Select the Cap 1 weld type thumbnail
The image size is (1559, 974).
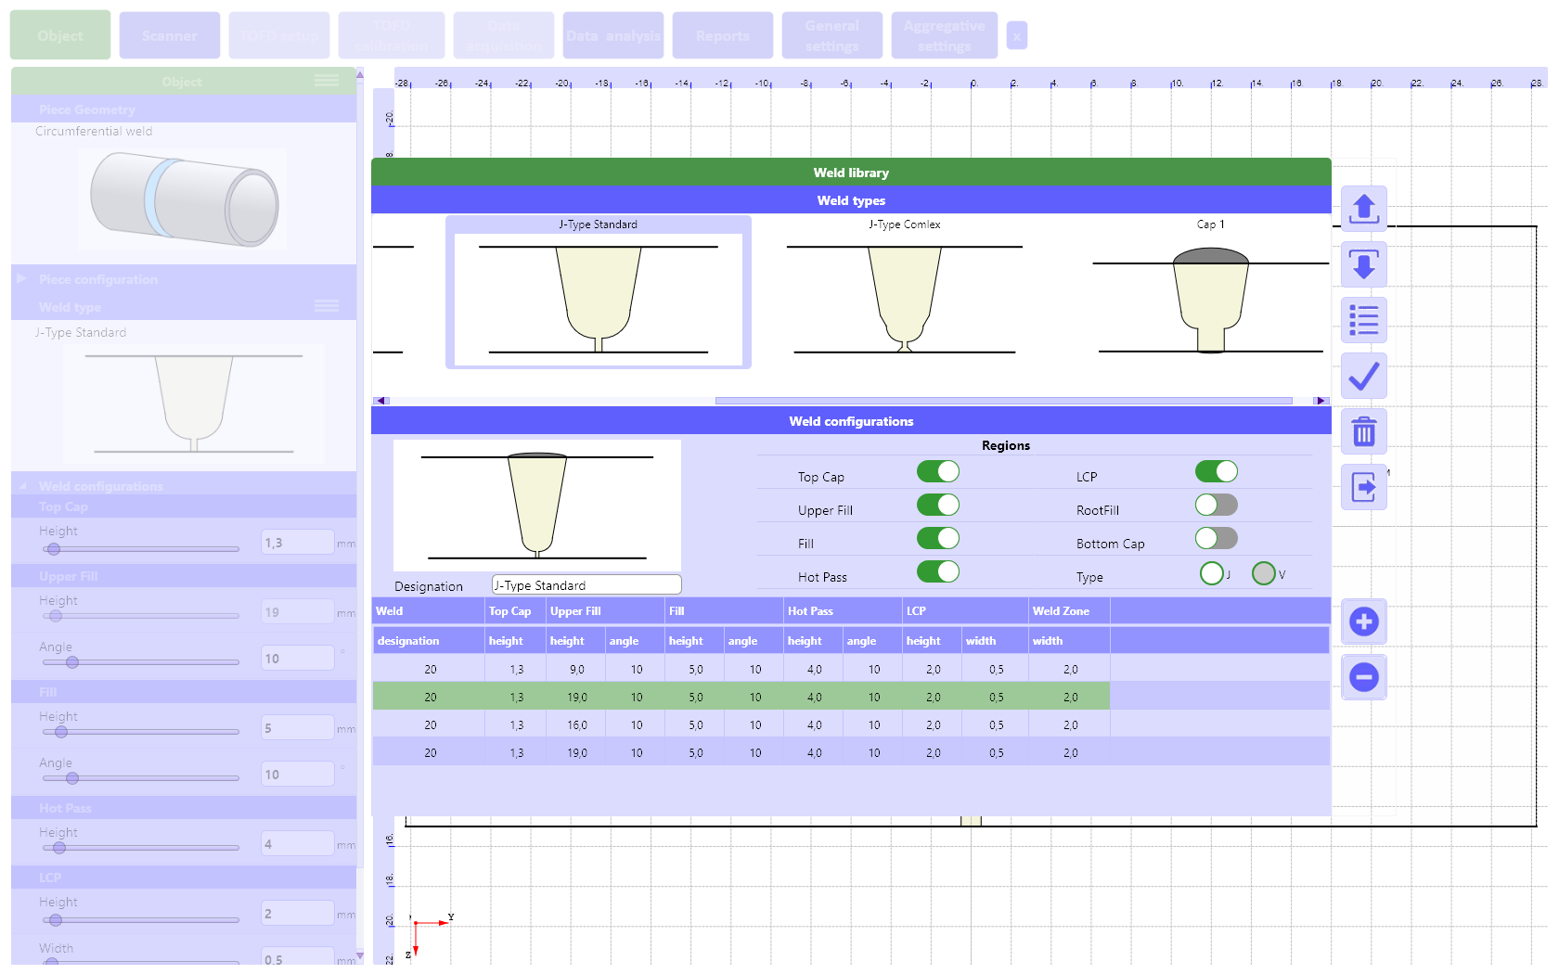1210,292
